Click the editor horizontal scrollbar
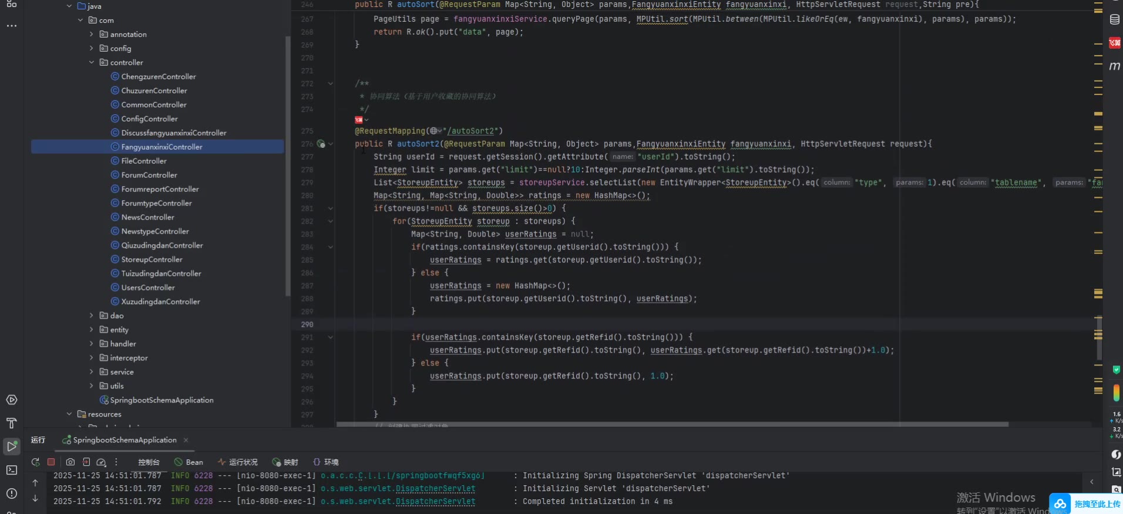 point(672,424)
